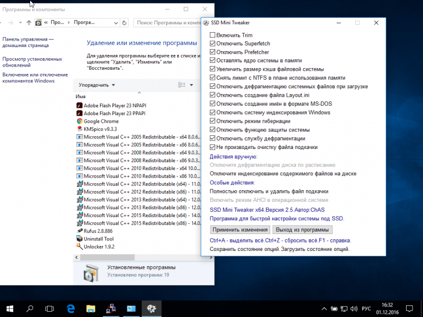
Task: Click the Rufus 2.8.886 icon
Action: click(79, 231)
